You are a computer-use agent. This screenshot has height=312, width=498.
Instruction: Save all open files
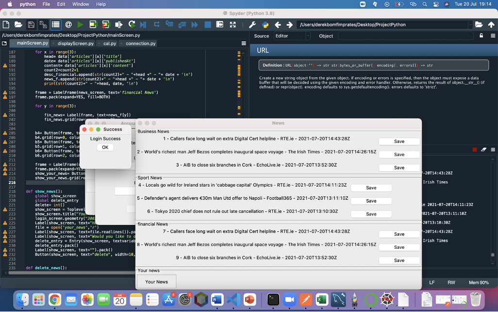coord(43,24)
